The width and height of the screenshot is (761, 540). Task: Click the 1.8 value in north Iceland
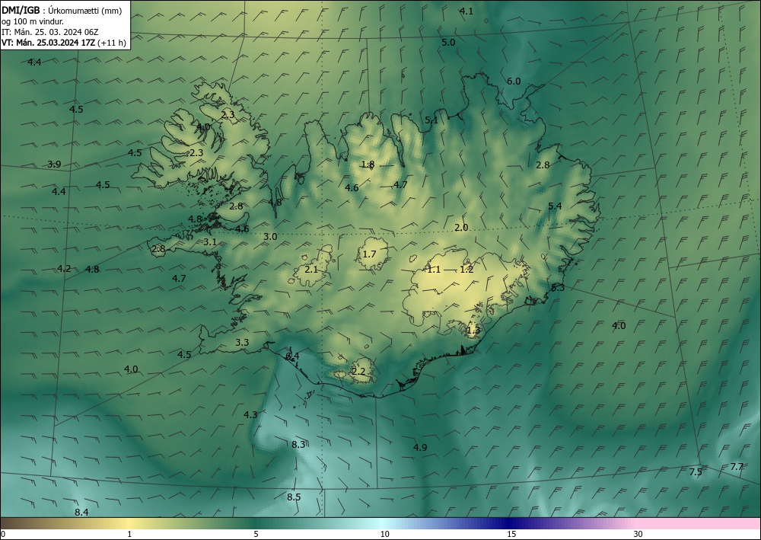[368, 165]
